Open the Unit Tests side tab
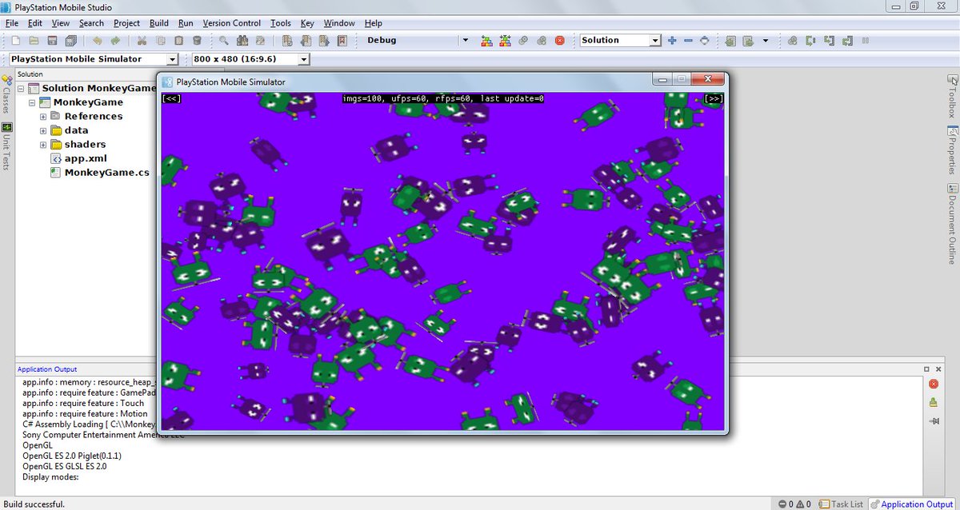The image size is (960, 510). (6, 145)
